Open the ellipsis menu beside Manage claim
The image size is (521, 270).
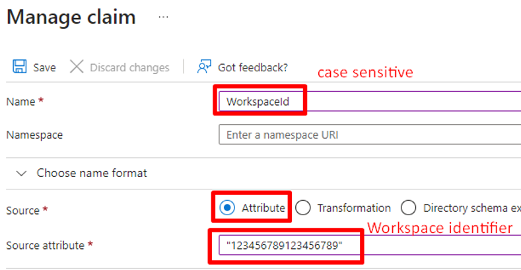tap(163, 17)
